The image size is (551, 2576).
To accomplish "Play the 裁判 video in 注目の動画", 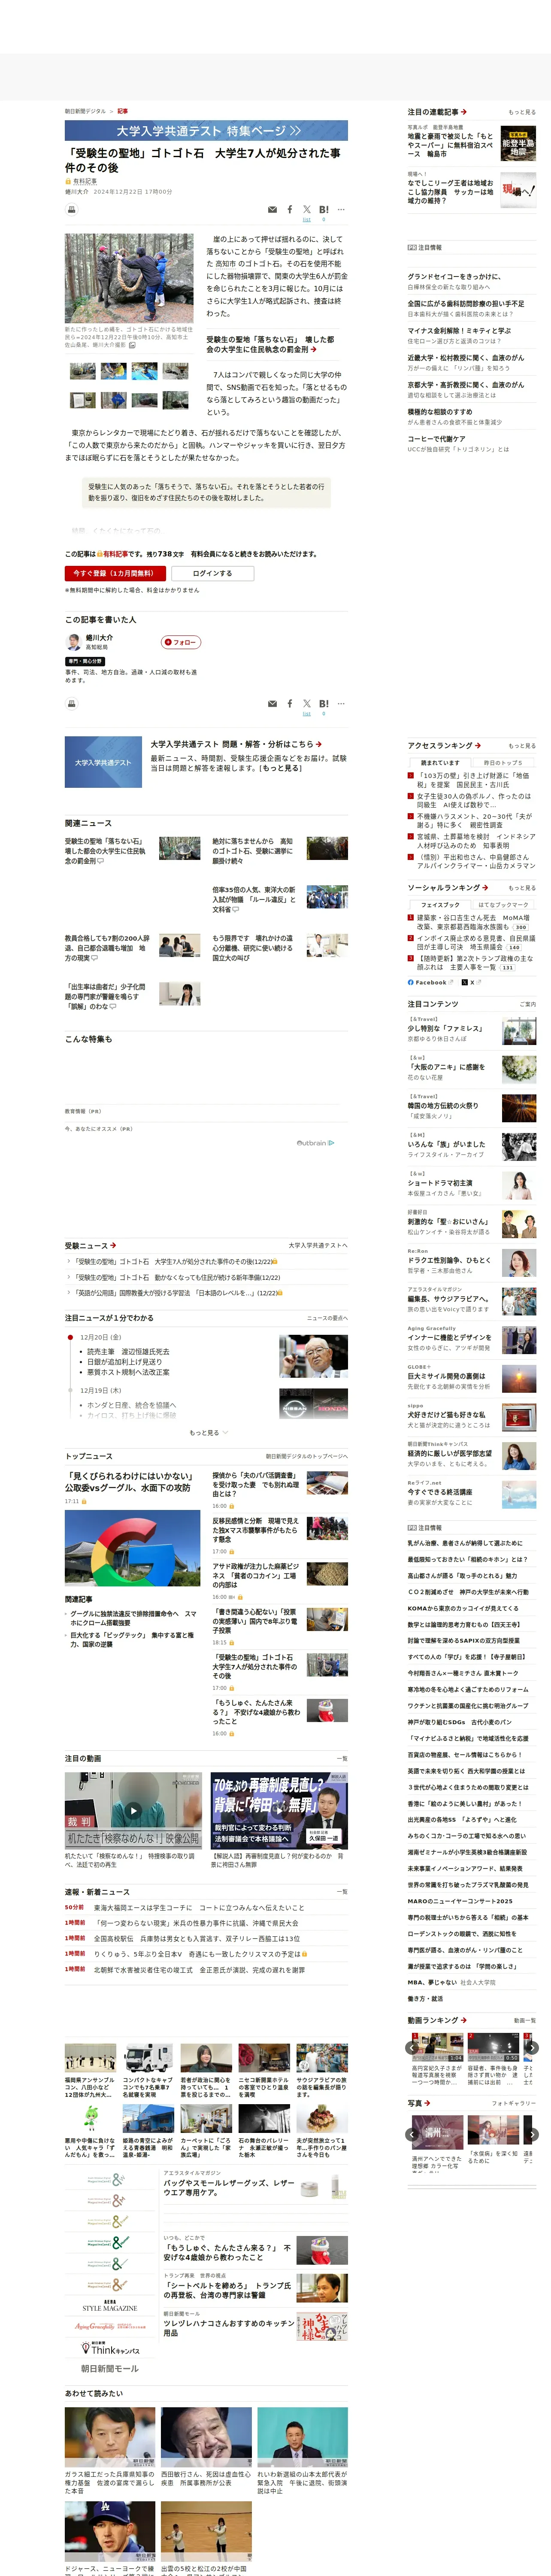I will [133, 1810].
